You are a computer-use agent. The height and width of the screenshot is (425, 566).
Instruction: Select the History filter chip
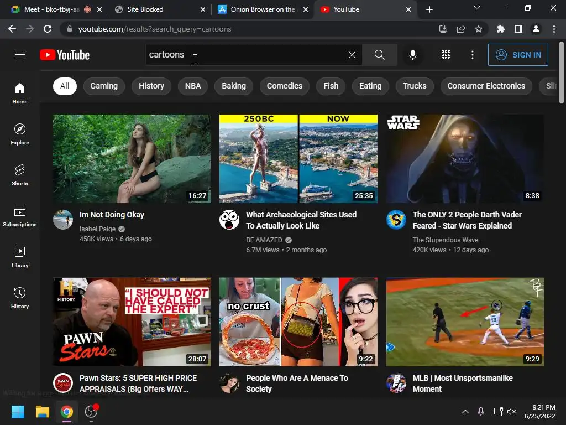[x=151, y=86]
